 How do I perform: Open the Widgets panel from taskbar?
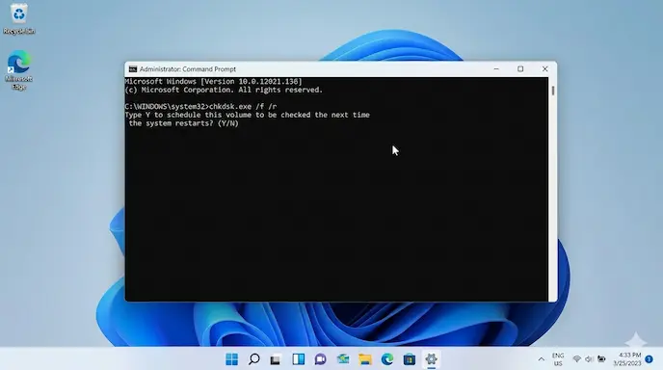pos(298,359)
